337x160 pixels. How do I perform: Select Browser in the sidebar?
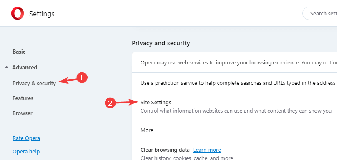tap(23, 113)
